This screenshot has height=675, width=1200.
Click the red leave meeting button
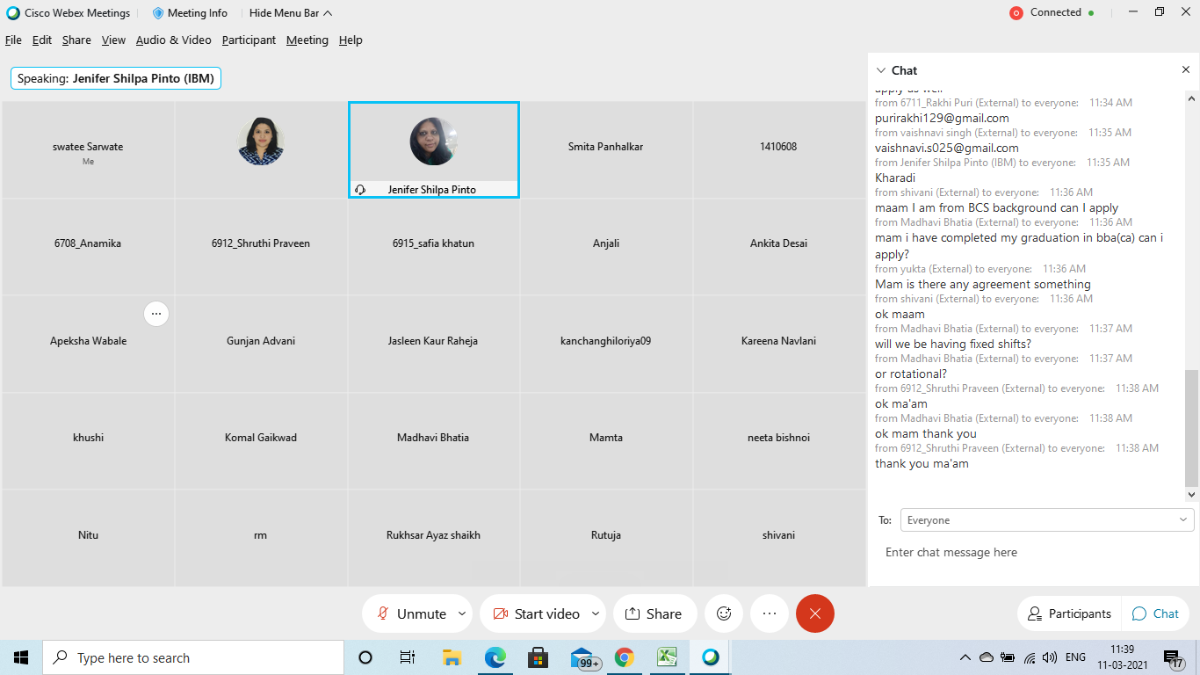tap(814, 613)
